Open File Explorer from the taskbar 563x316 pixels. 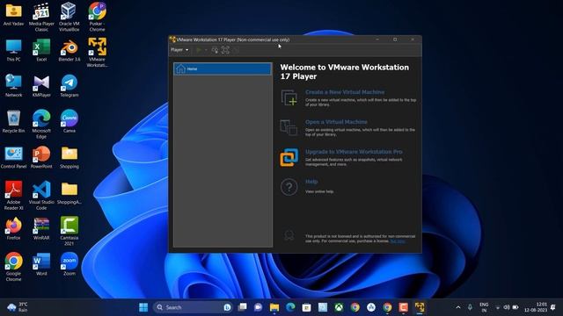274,307
